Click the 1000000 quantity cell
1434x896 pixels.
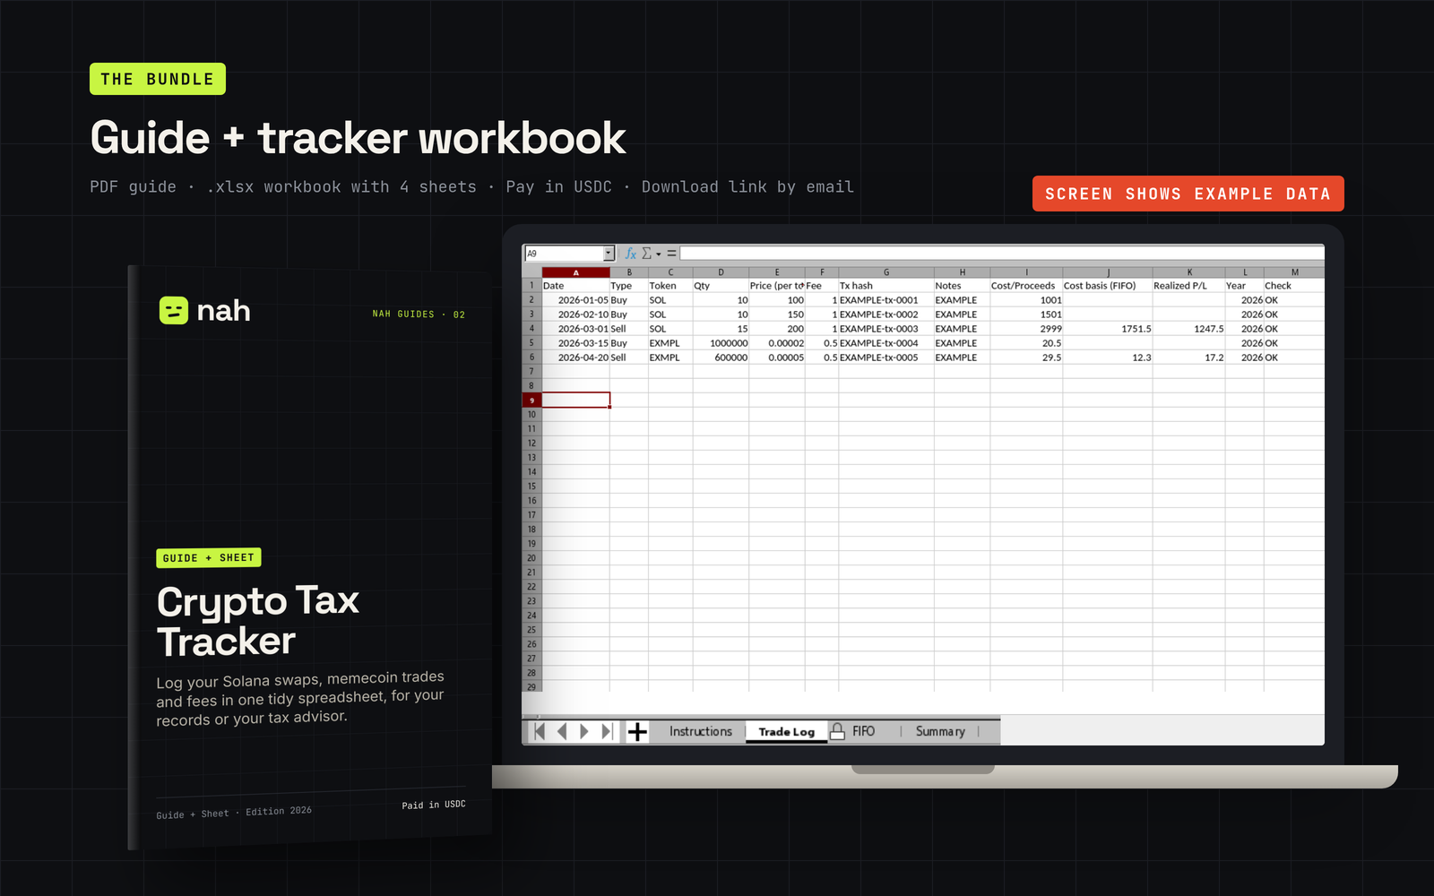721,343
